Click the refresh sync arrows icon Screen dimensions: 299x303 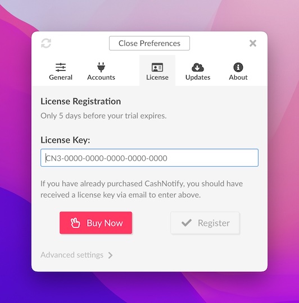tap(46, 43)
